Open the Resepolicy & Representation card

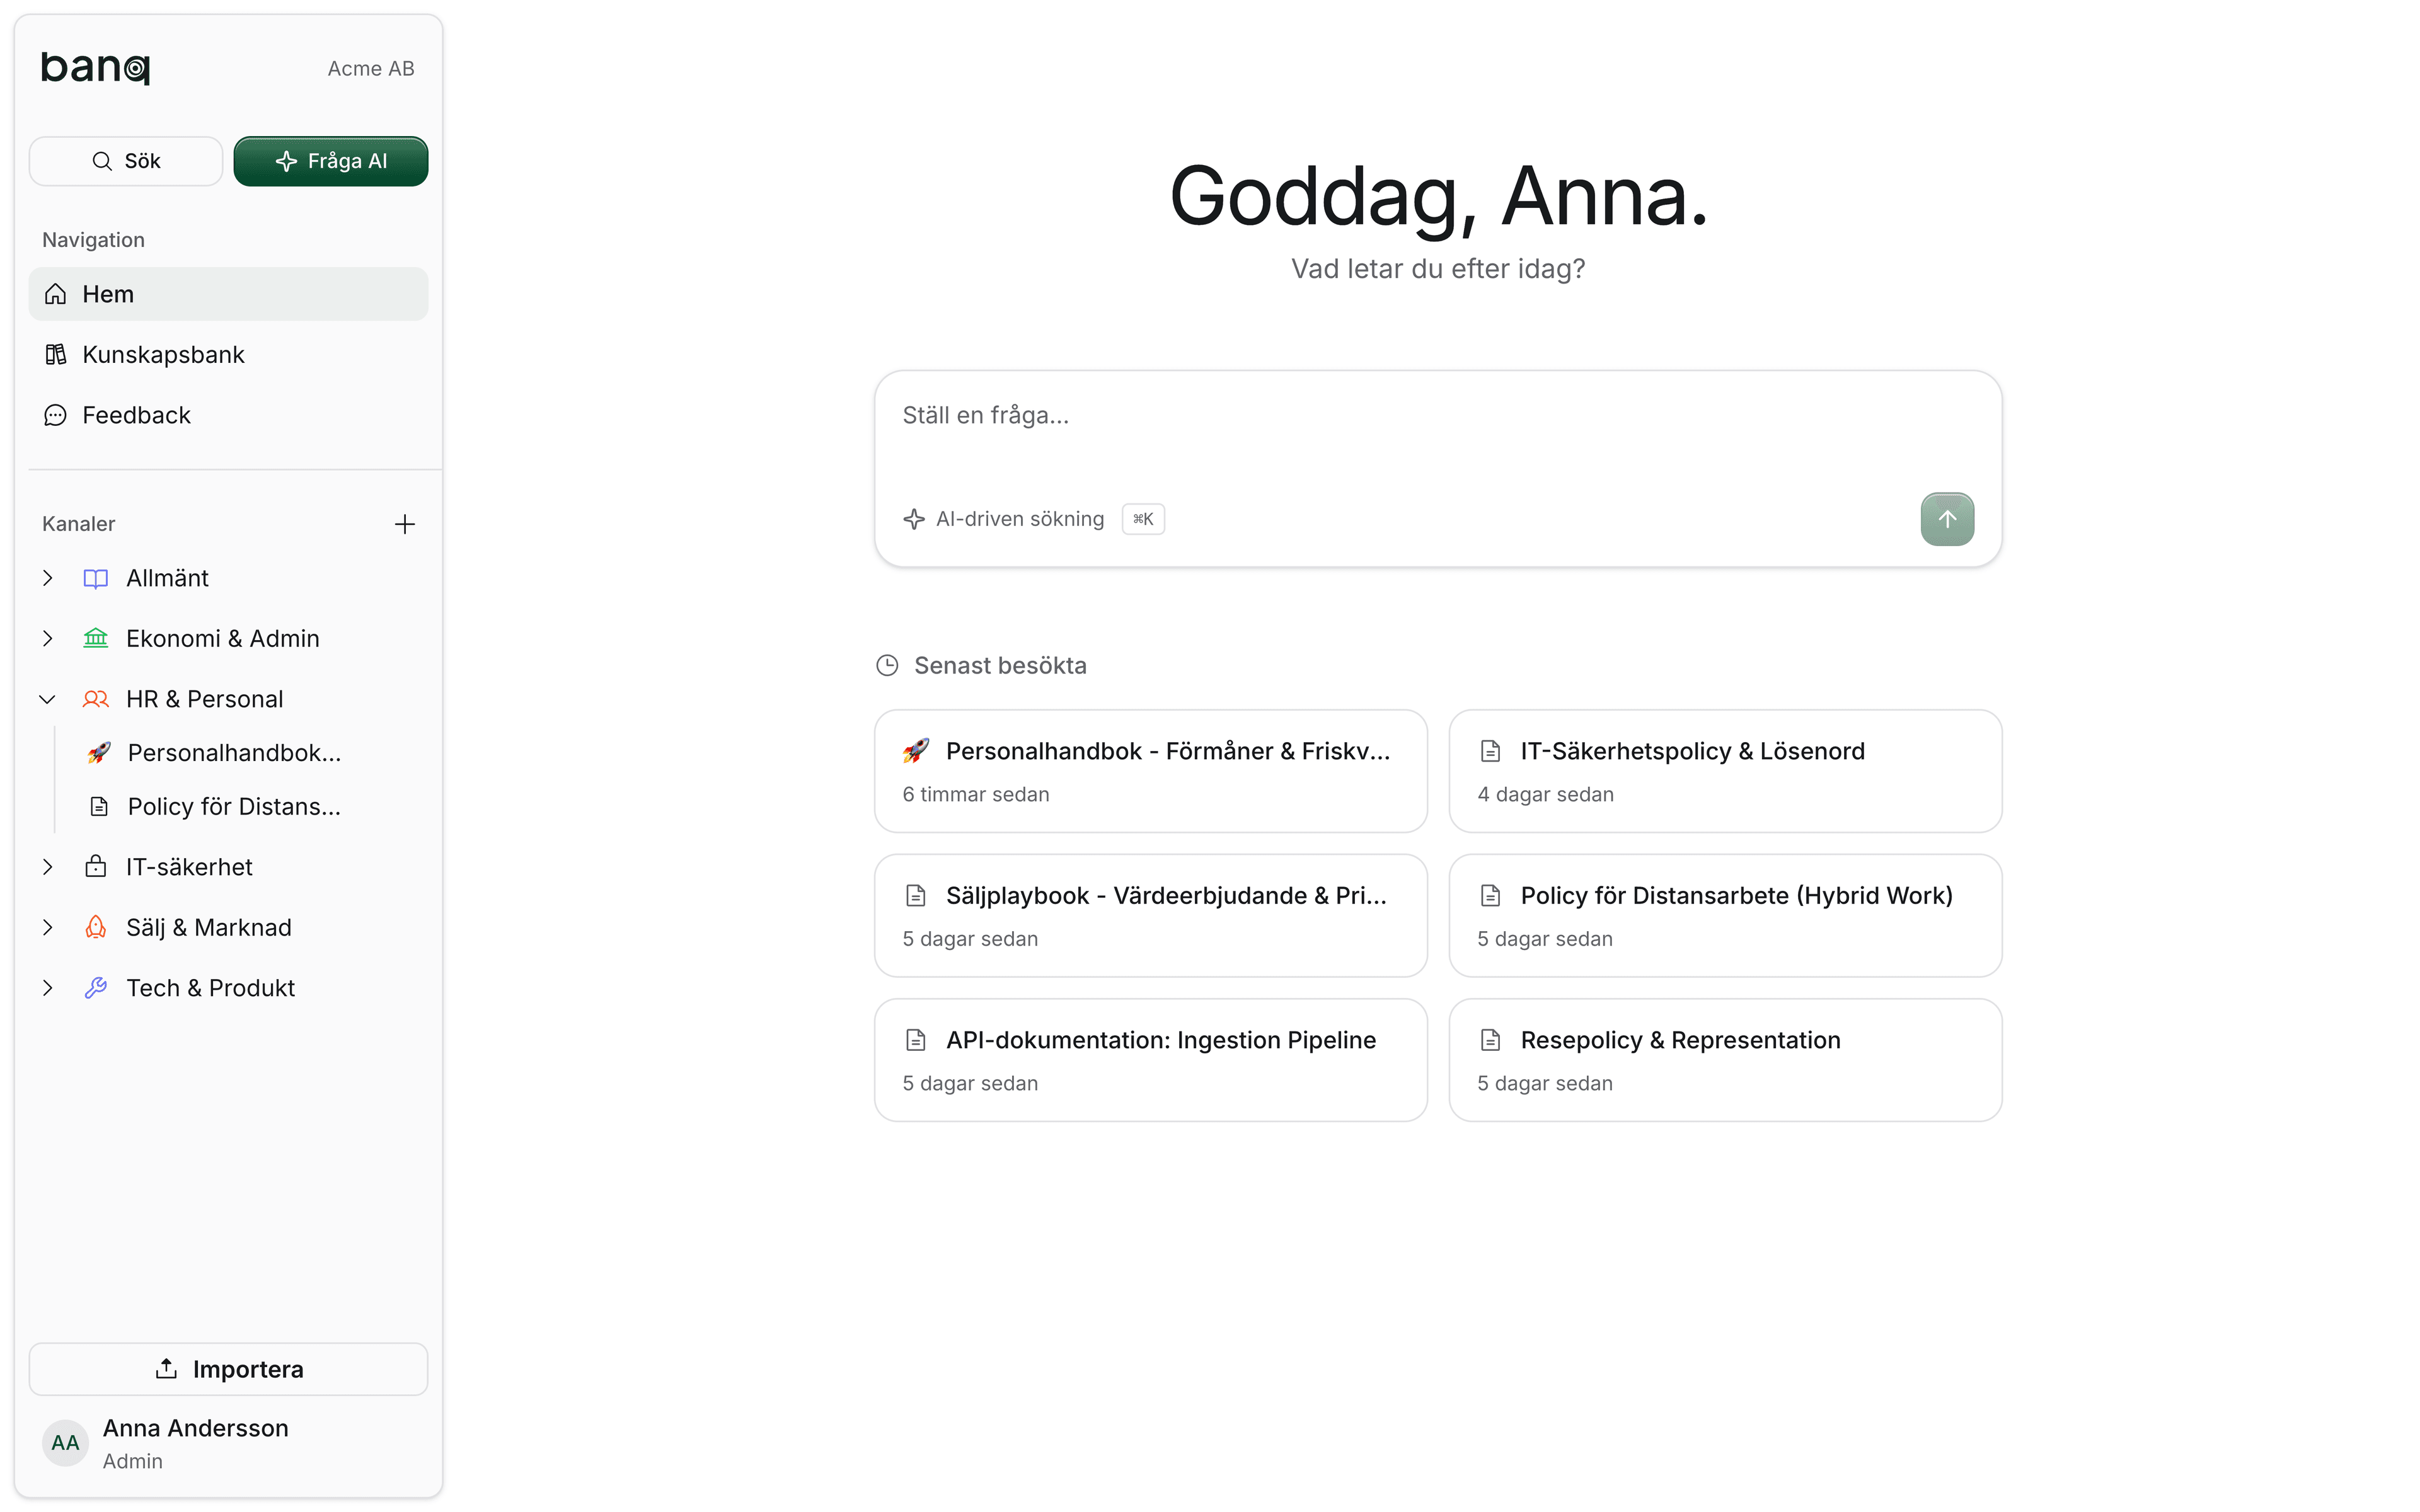(x=1724, y=1060)
